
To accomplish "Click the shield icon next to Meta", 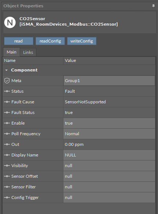I will pos(7,81).
